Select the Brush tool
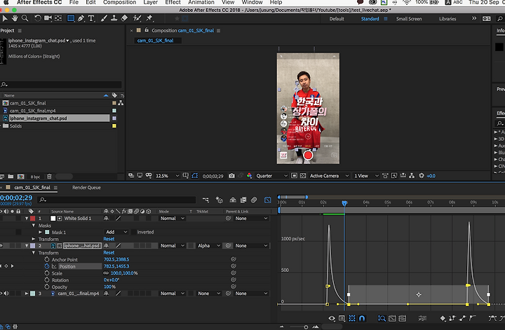Screen dimensions: 505x330 pos(104,18)
